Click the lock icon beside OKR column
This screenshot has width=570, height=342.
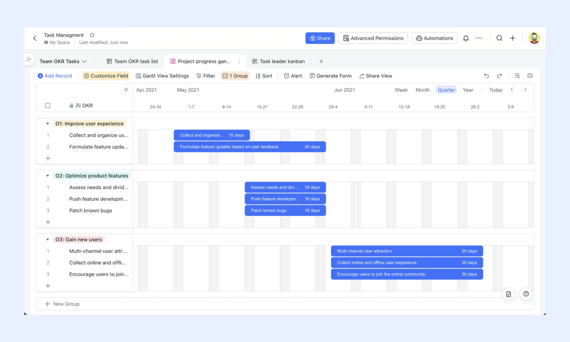71,105
